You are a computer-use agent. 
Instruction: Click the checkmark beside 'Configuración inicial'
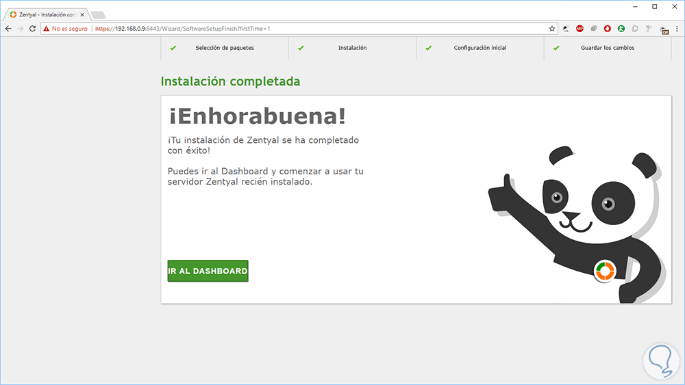click(x=429, y=48)
